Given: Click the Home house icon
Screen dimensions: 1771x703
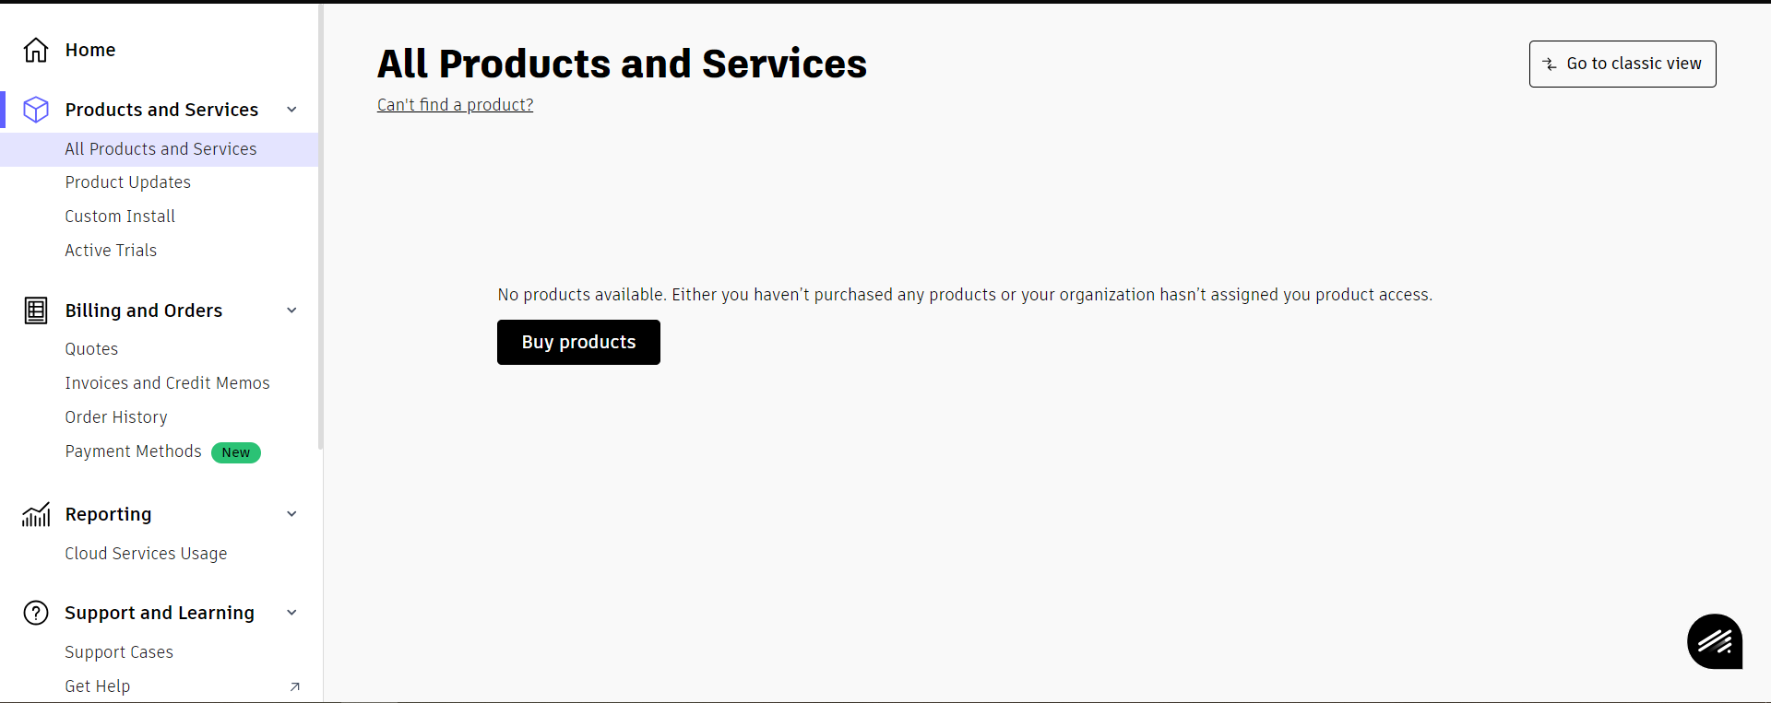Looking at the screenshot, I should [36, 50].
